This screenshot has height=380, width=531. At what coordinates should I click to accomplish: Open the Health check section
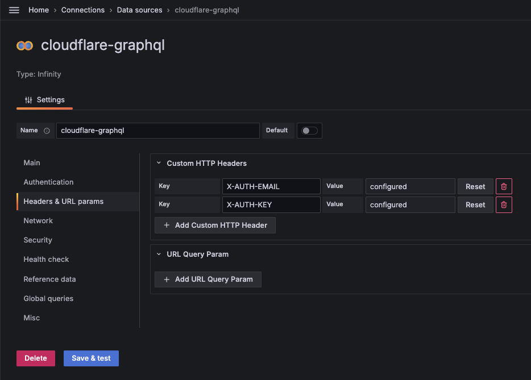click(x=46, y=260)
